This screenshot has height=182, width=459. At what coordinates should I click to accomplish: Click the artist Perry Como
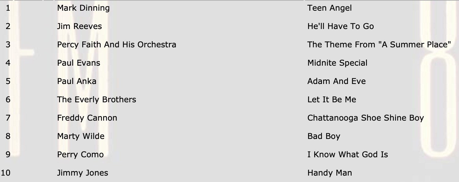point(80,155)
